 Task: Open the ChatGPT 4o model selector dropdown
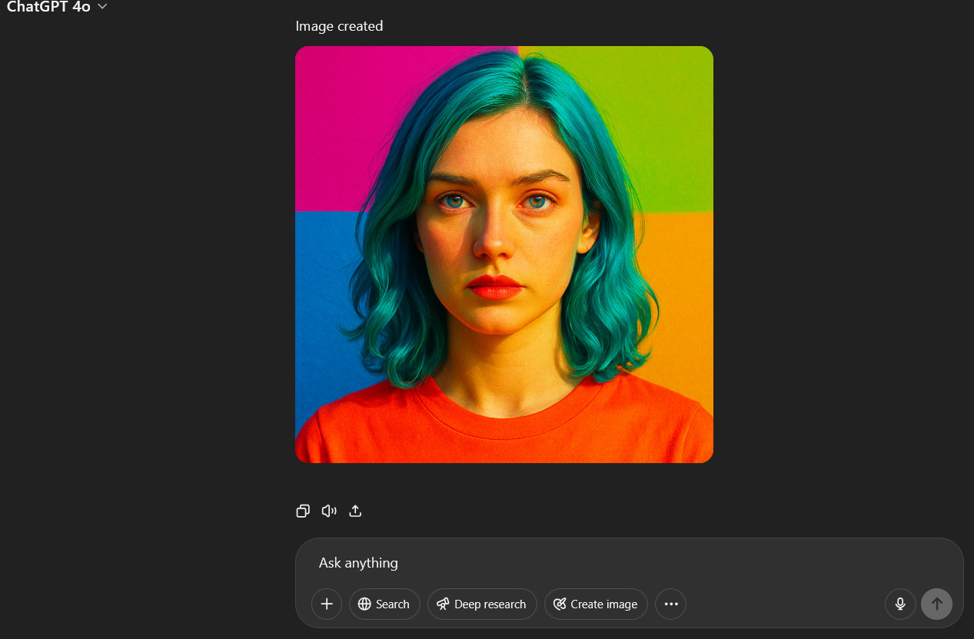pyautogui.click(x=57, y=7)
